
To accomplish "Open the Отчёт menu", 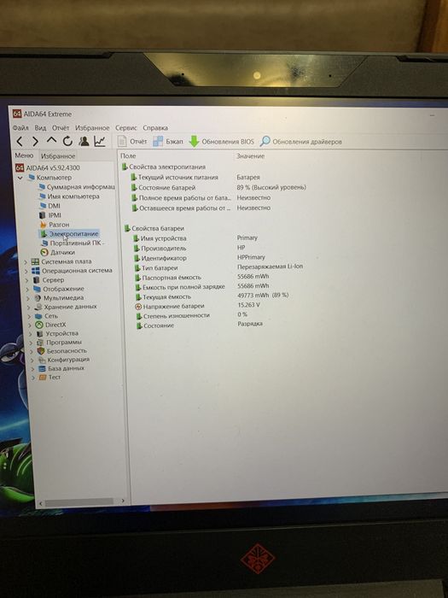I will click(61, 128).
